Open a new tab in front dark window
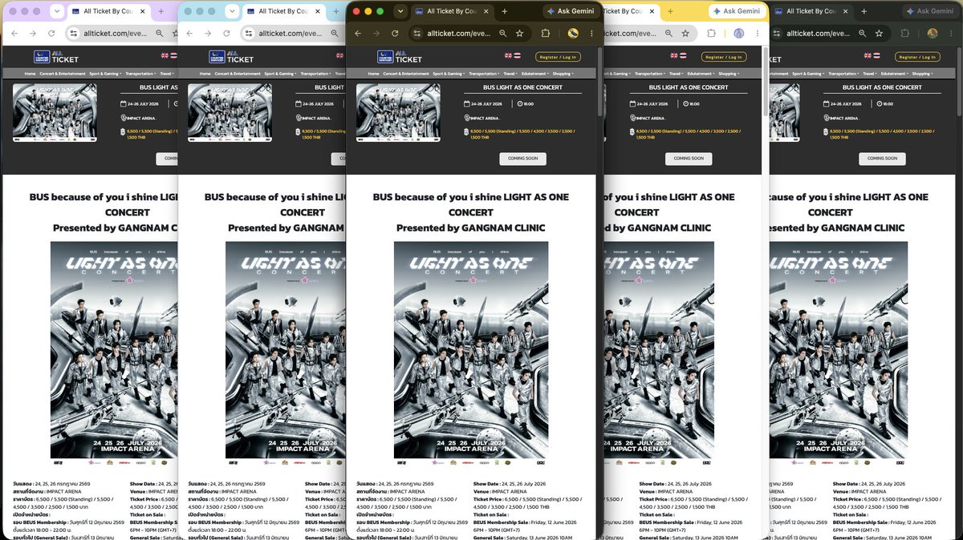This screenshot has width=963, height=540. click(505, 11)
